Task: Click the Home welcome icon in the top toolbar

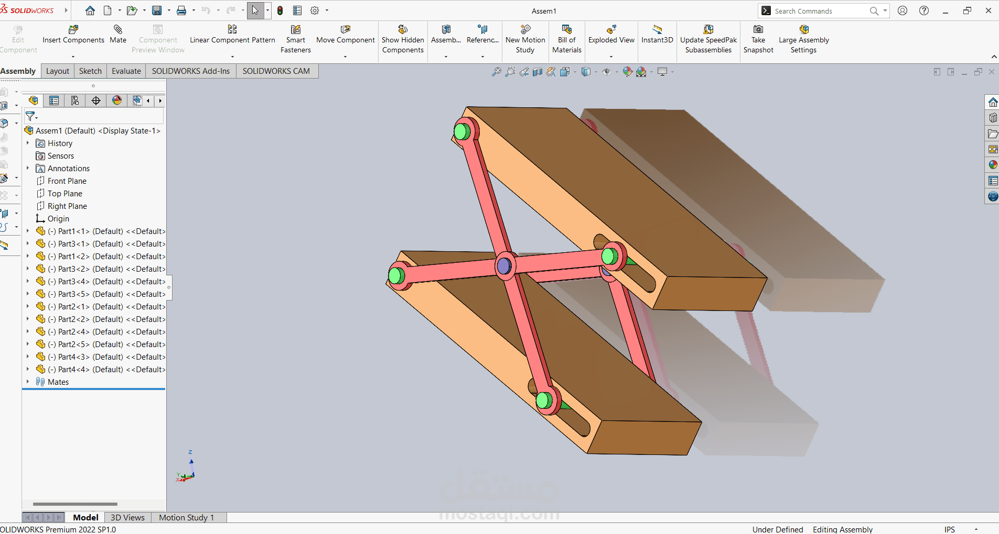Action: (x=90, y=10)
